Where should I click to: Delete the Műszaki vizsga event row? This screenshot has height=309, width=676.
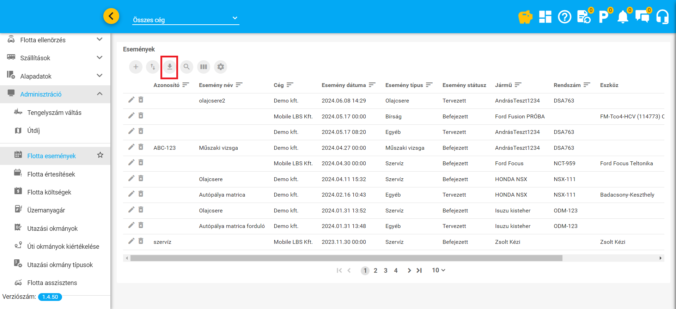pyautogui.click(x=141, y=147)
